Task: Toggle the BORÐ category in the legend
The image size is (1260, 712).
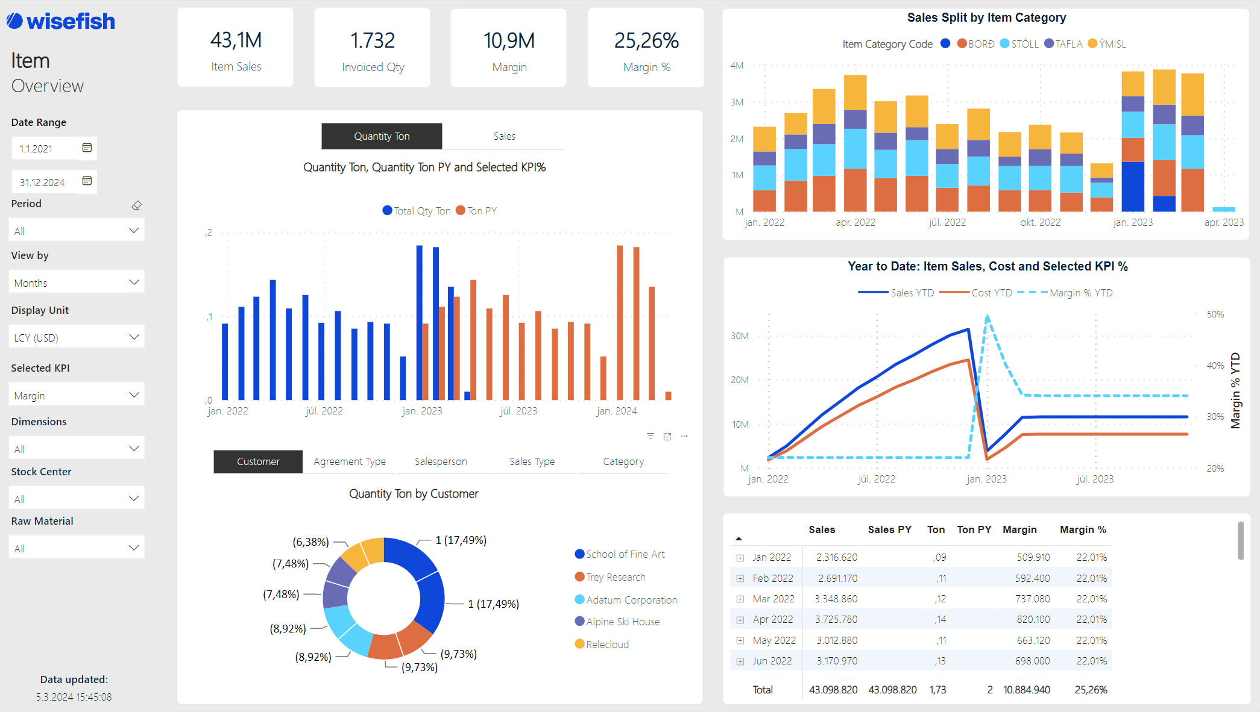Action: 977,43
